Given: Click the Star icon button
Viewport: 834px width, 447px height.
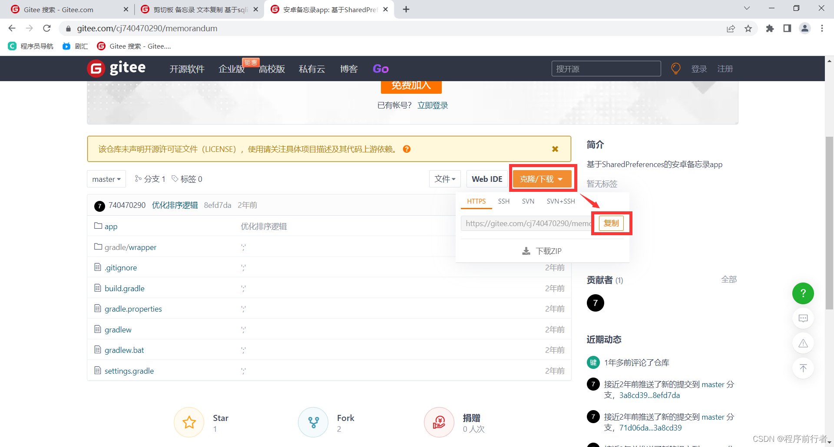Looking at the screenshot, I should point(189,422).
